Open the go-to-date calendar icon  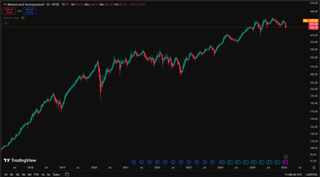tap(66, 175)
